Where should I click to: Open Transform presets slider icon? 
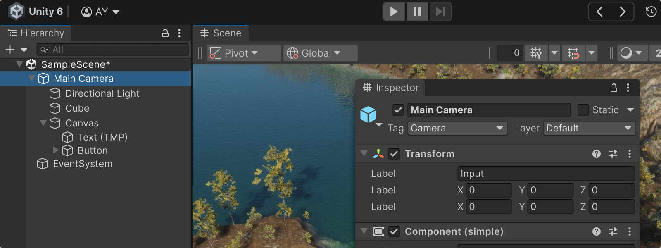pyautogui.click(x=613, y=154)
